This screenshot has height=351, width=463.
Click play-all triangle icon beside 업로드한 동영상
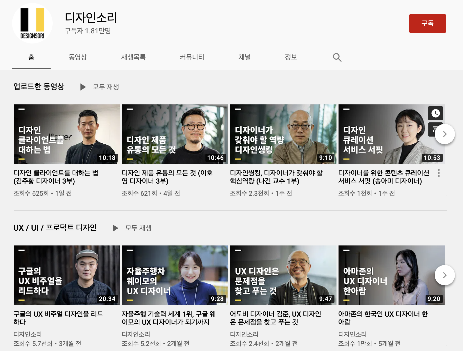pyautogui.click(x=83, y=87)
